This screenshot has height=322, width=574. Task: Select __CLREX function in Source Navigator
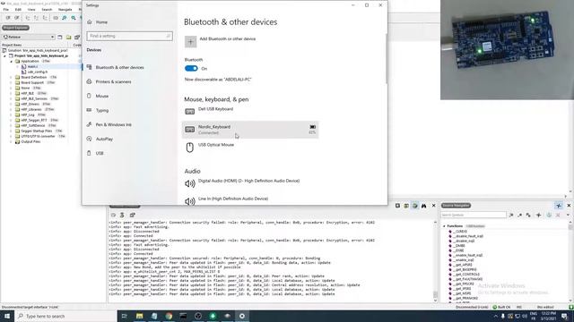point(461,232)
